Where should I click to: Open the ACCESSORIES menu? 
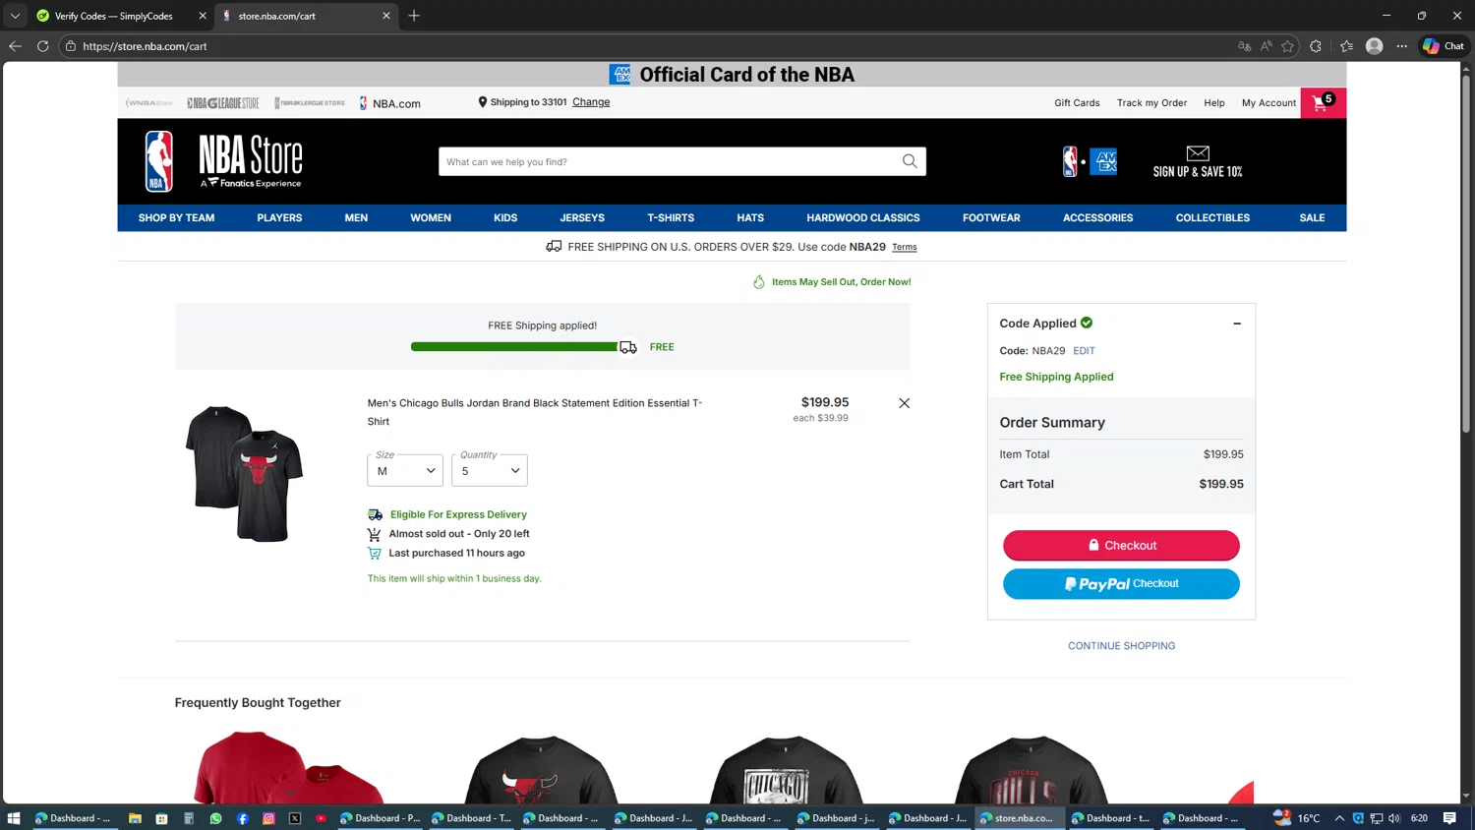(1097, 218)
